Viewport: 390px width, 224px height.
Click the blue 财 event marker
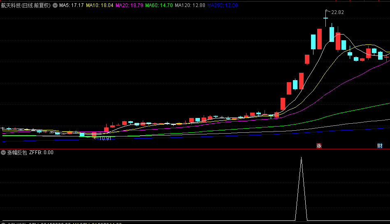(x=380, y=146)
